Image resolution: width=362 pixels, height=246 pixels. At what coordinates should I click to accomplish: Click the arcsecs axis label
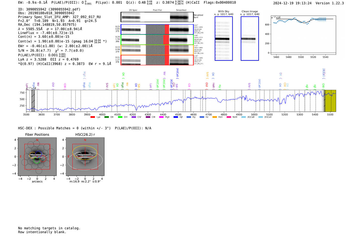(x=37, y=182)
